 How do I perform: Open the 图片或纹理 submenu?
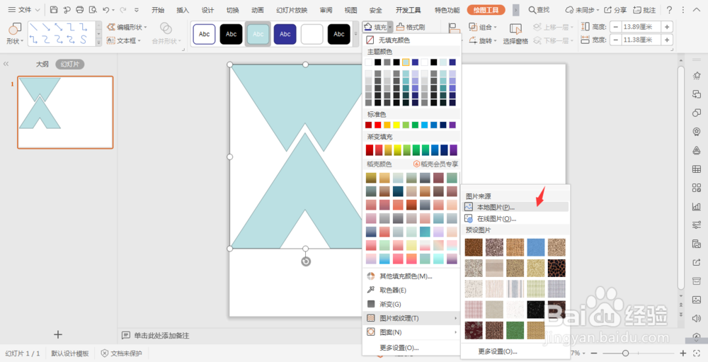411,318
